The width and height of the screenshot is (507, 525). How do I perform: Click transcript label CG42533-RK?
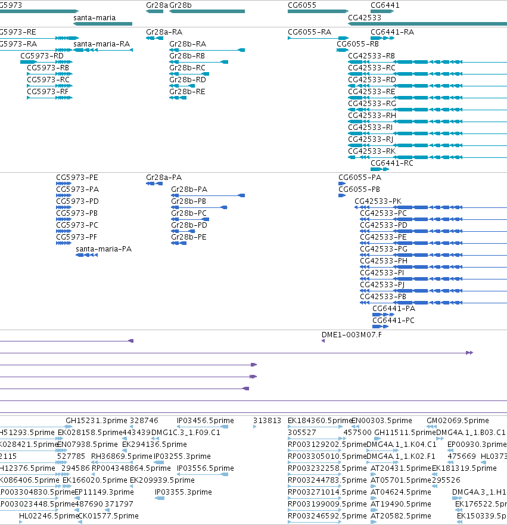click(372, 151)
